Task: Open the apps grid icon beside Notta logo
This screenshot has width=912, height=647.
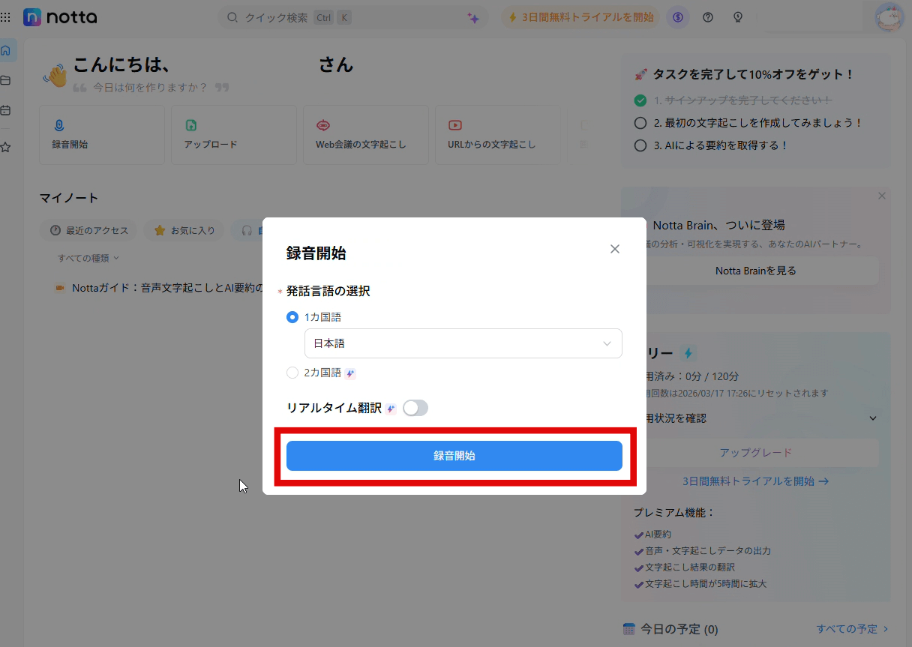Action: point(6,16)
